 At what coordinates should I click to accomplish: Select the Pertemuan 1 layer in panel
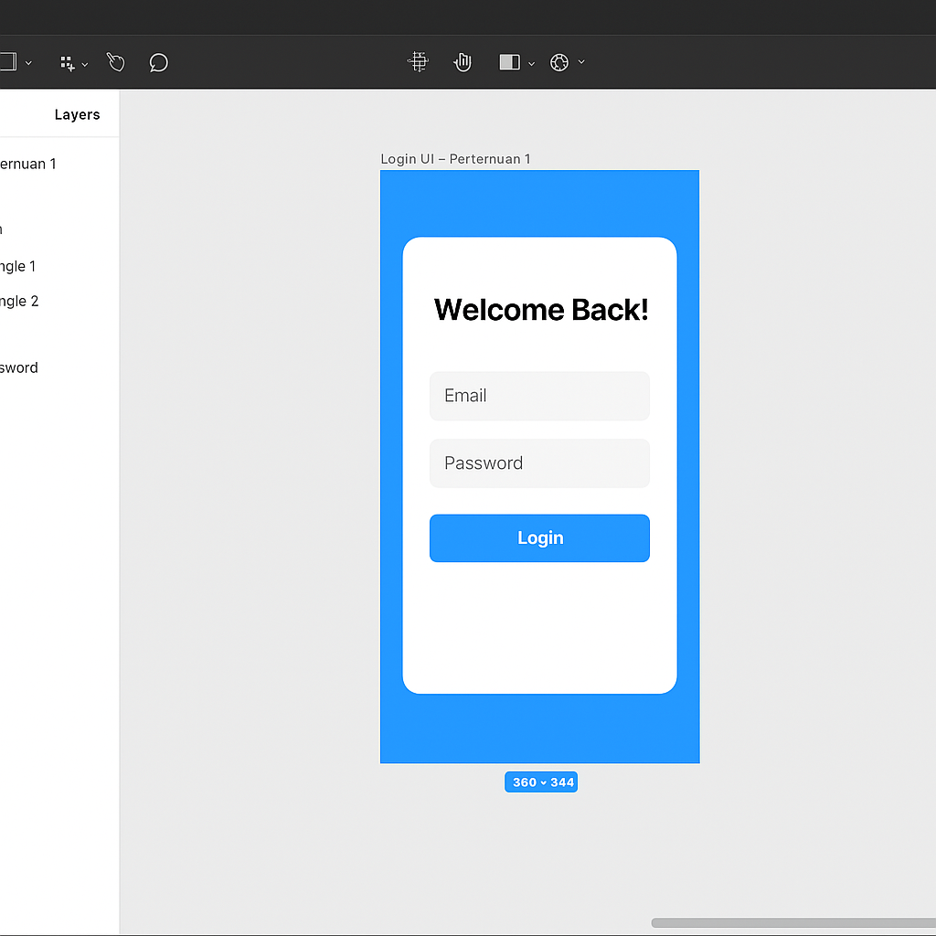27,164
